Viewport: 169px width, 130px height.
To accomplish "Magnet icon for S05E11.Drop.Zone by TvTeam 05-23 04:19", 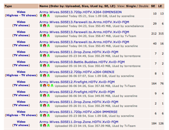I will pos(45,126).
